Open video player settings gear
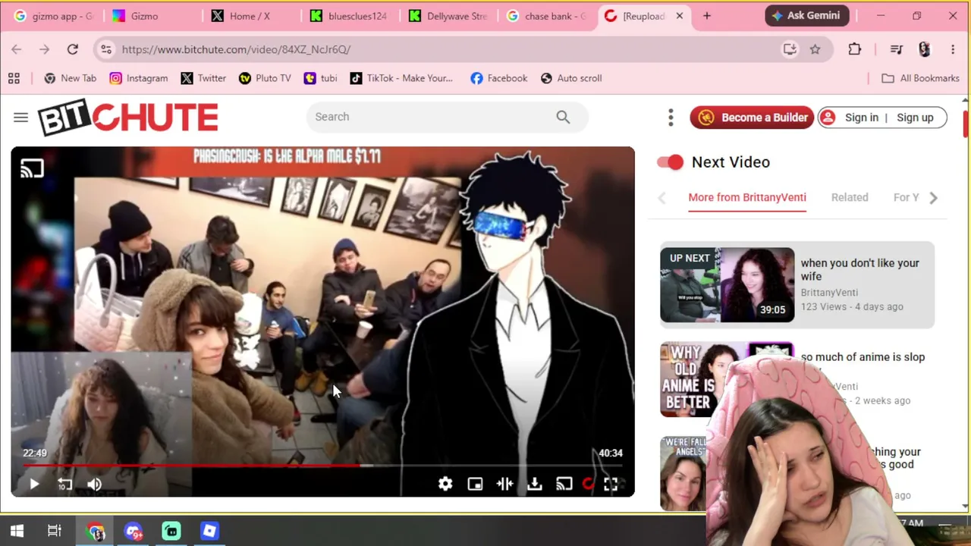The width and height of the screenshot is (971, 546). click(445, 485)
